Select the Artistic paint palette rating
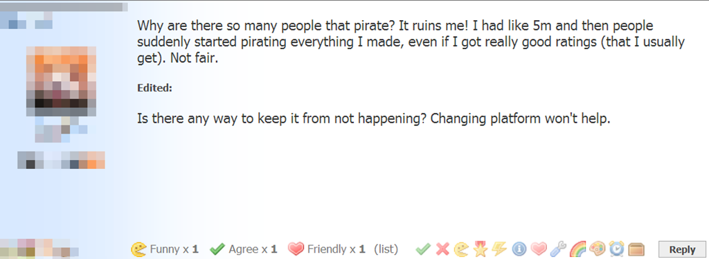 pos(597,249)
